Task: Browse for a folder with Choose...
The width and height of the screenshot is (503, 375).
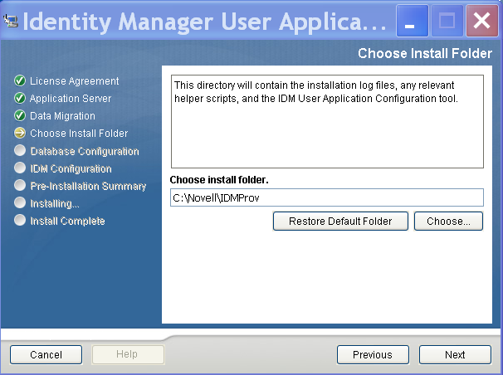Action: click(x=448, y=222)
